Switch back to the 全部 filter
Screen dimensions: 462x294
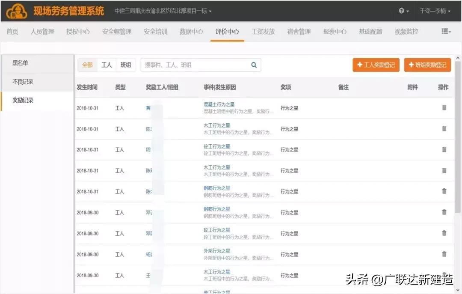(x=87, y=65)
